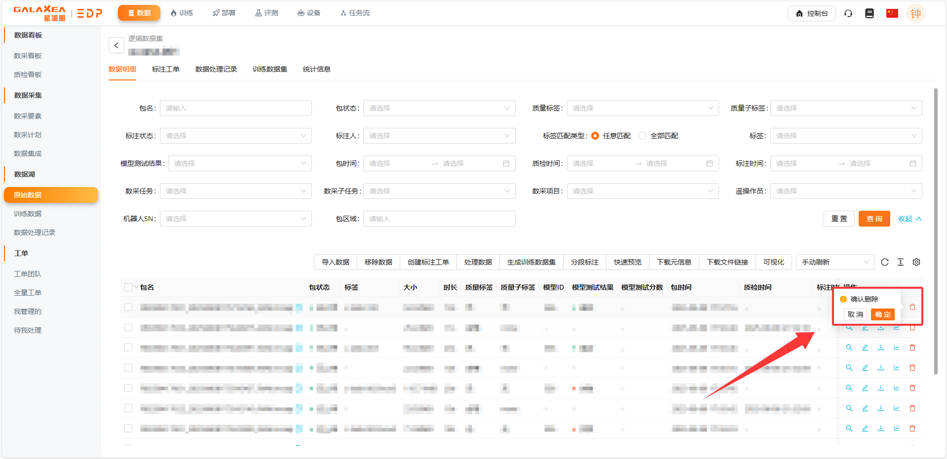Open table column settings gear icon
This screenshot has width=947, height=459.
point(916,262)
